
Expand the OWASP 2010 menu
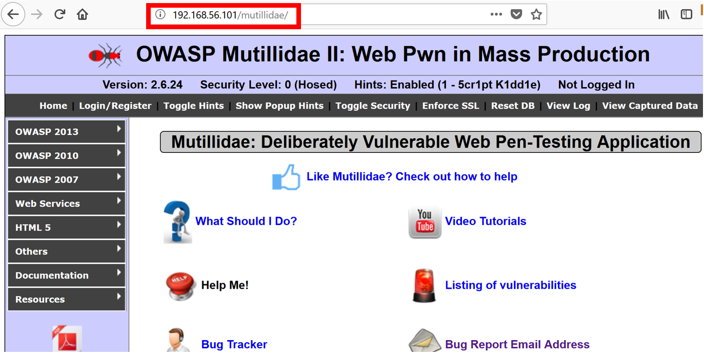67,155
